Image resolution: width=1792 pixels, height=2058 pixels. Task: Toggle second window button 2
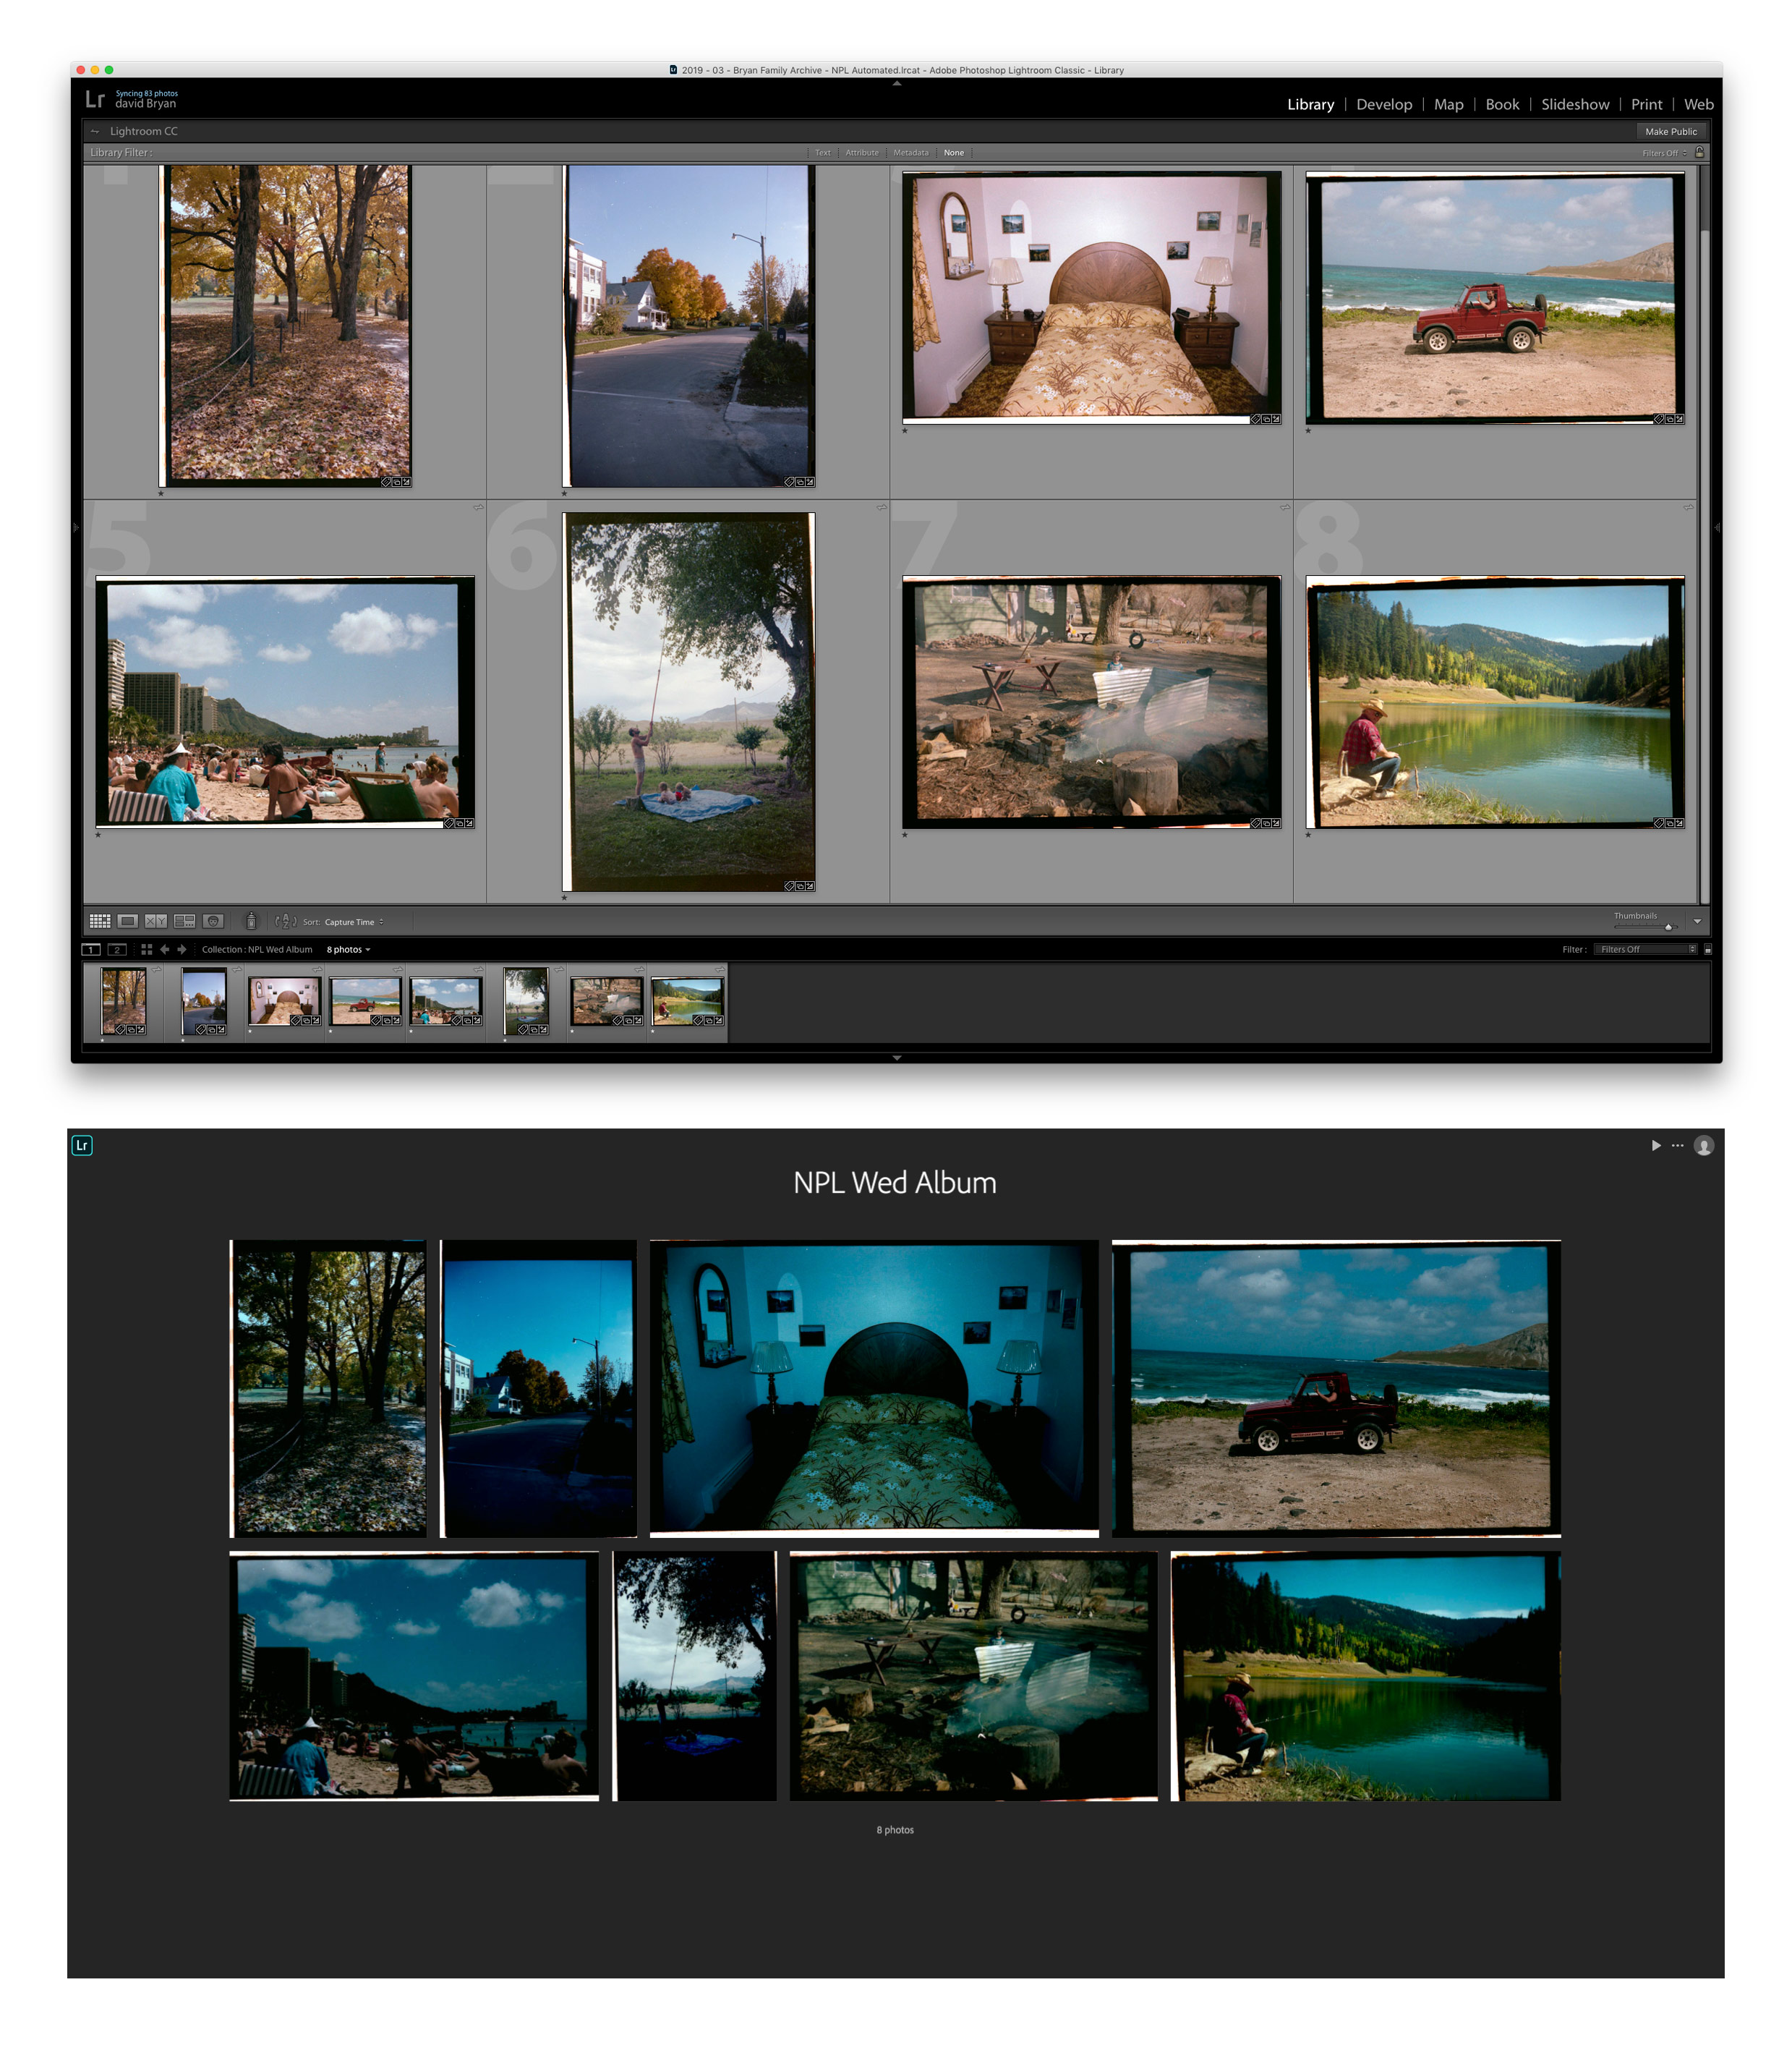click(x=117, y=950)
